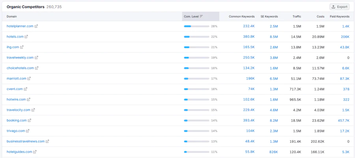Open 8.5M SE keywords for hotels.com
Screen dimensions: 355x158
[x=274, y=36]
